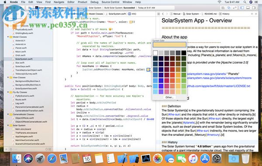Pick the black swatch in top row

184,53
